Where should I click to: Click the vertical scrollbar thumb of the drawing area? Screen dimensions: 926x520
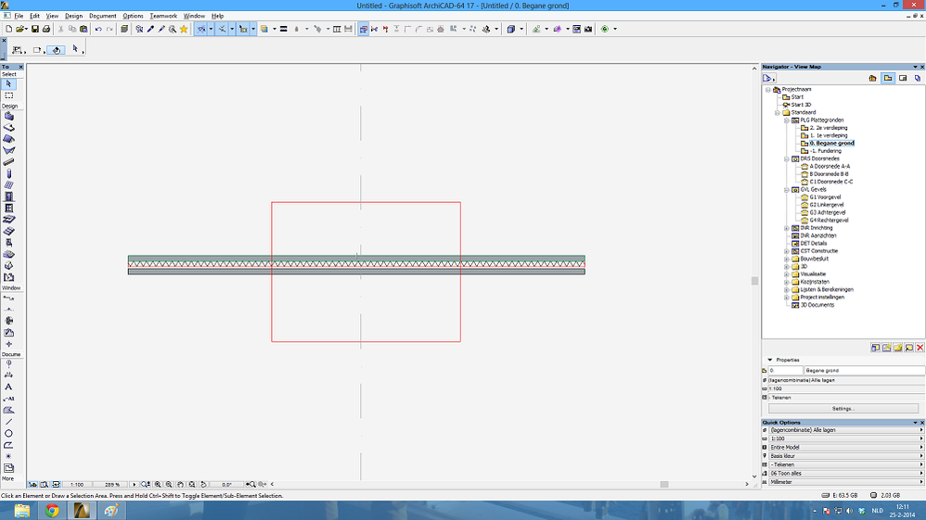point(754,281)
